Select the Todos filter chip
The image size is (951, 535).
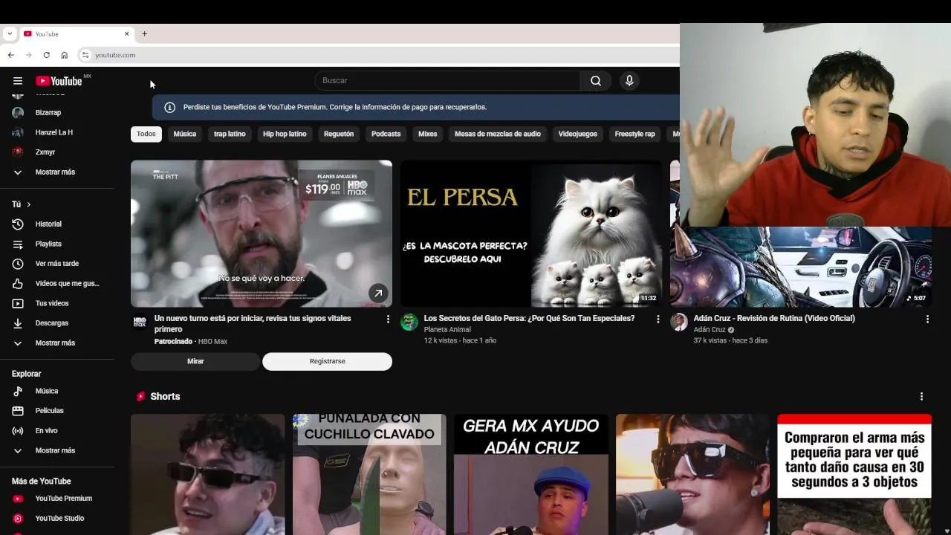click(146, 134)
